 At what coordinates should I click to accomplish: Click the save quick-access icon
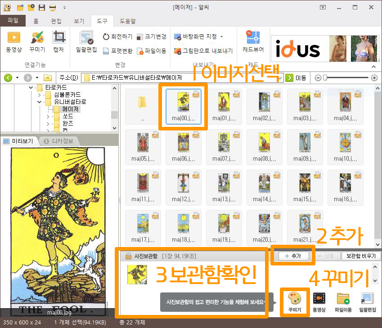[x=42, y=7]
